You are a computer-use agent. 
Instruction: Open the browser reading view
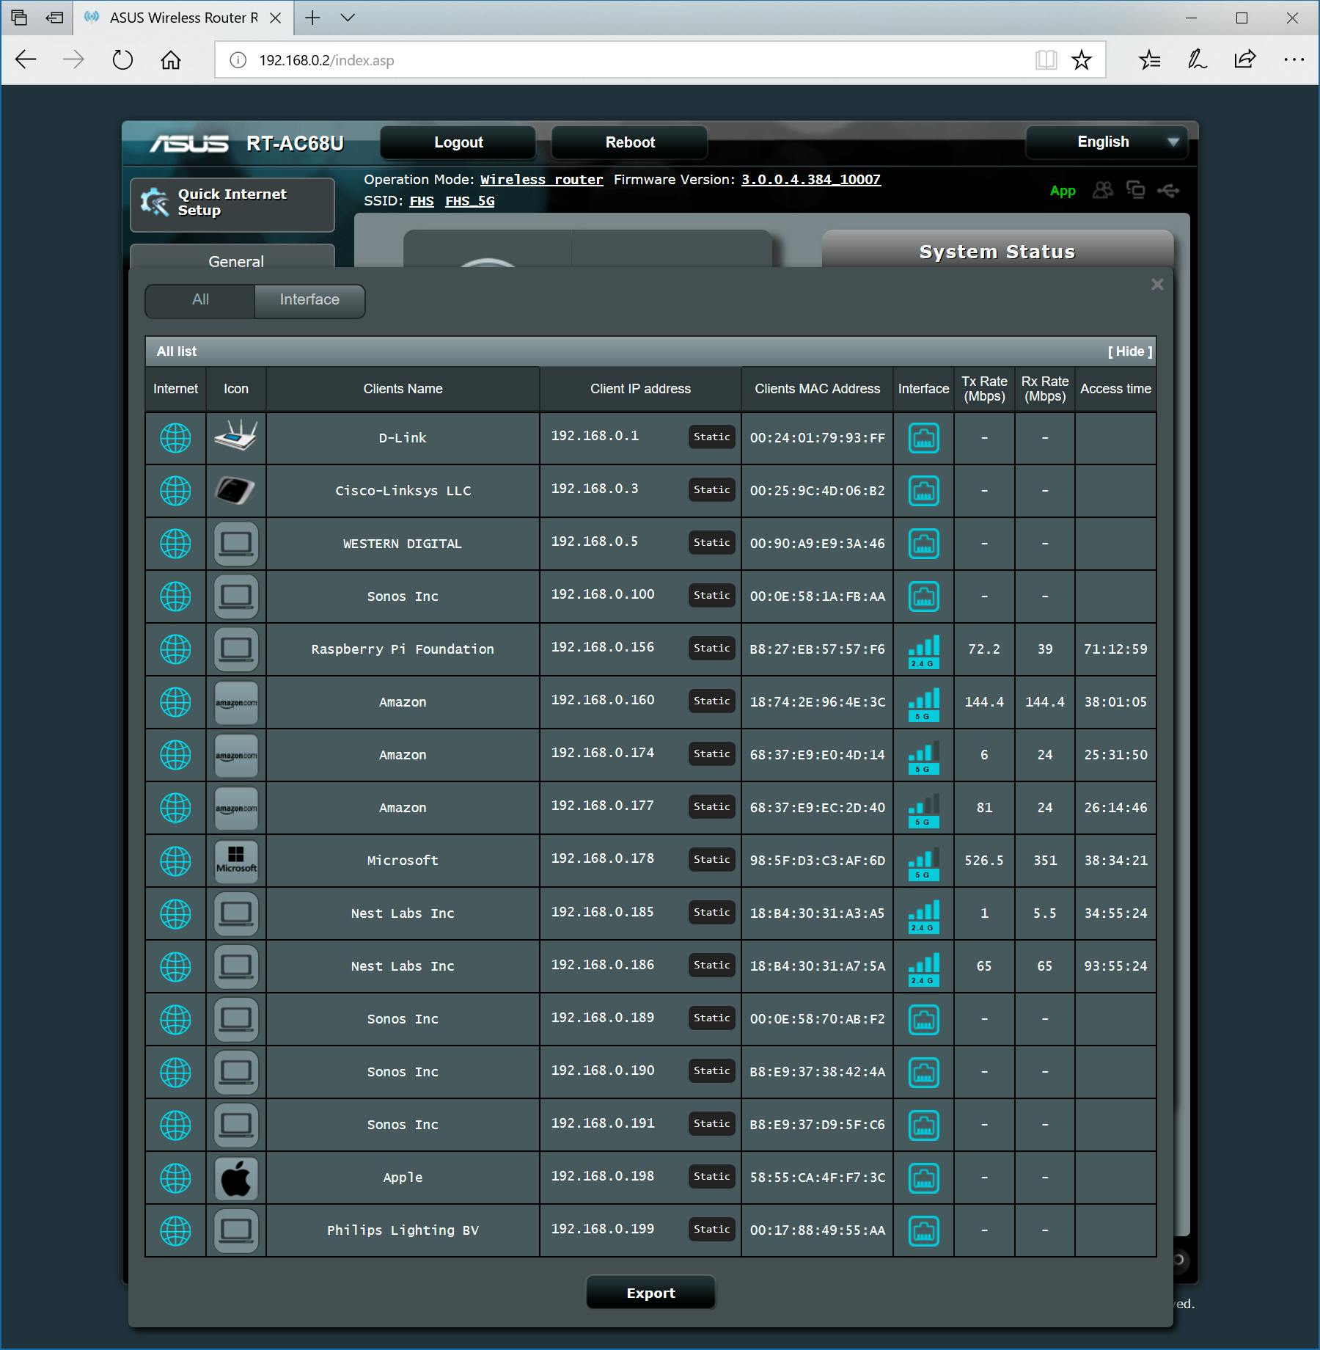pos(1046,59)
